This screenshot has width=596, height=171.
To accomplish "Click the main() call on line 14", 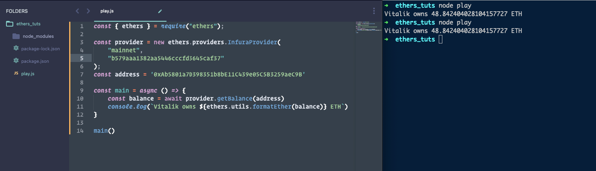I will point(104,131).
